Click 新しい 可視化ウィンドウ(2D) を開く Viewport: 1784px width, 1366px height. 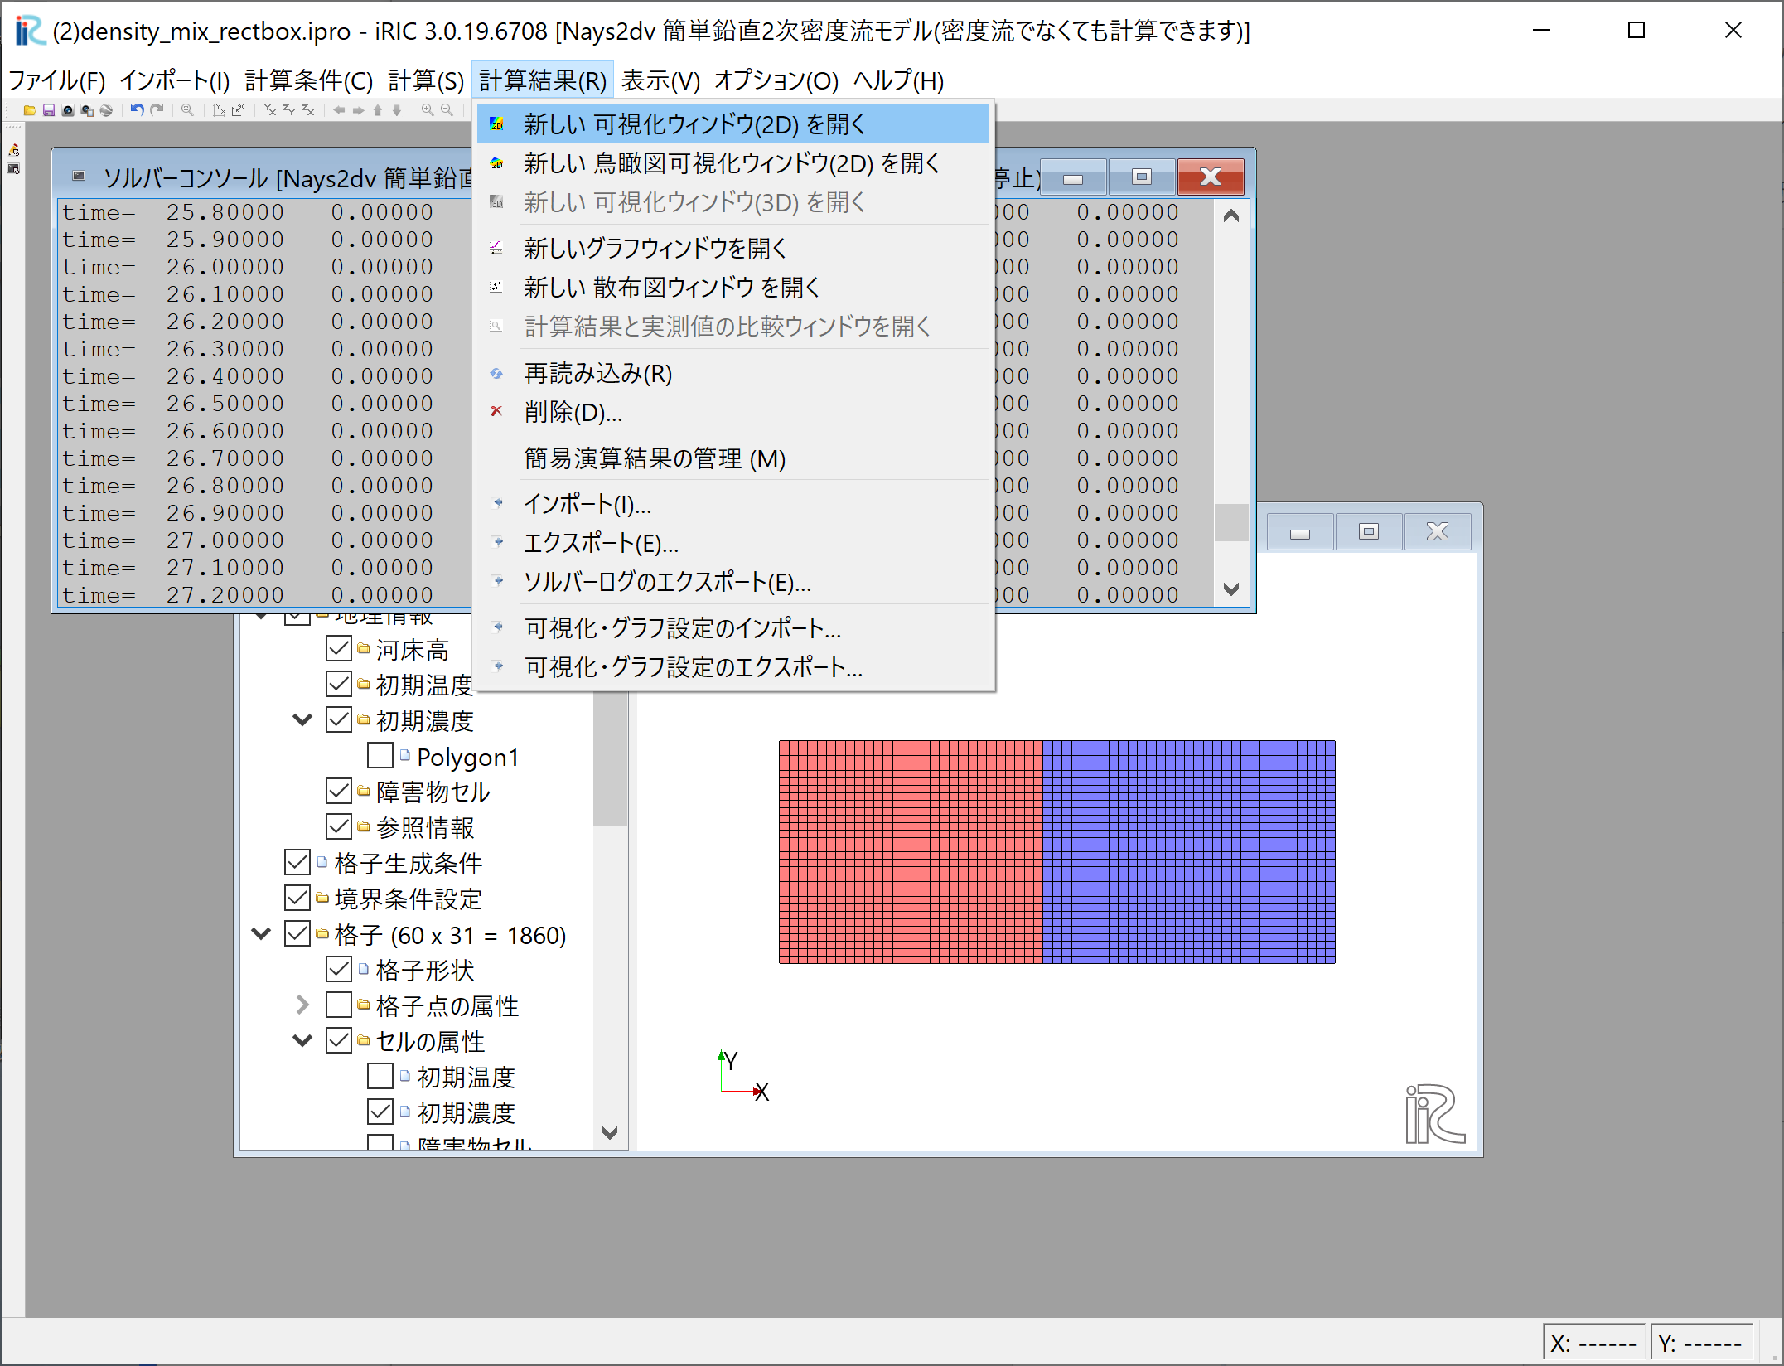[733, 124]
